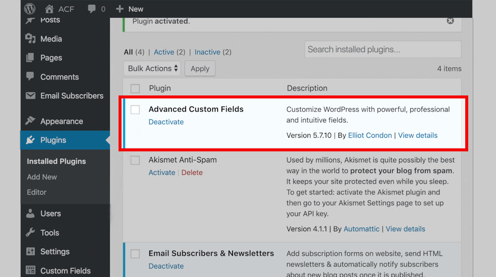Open the plugin Editor submenu

(36, 192)
